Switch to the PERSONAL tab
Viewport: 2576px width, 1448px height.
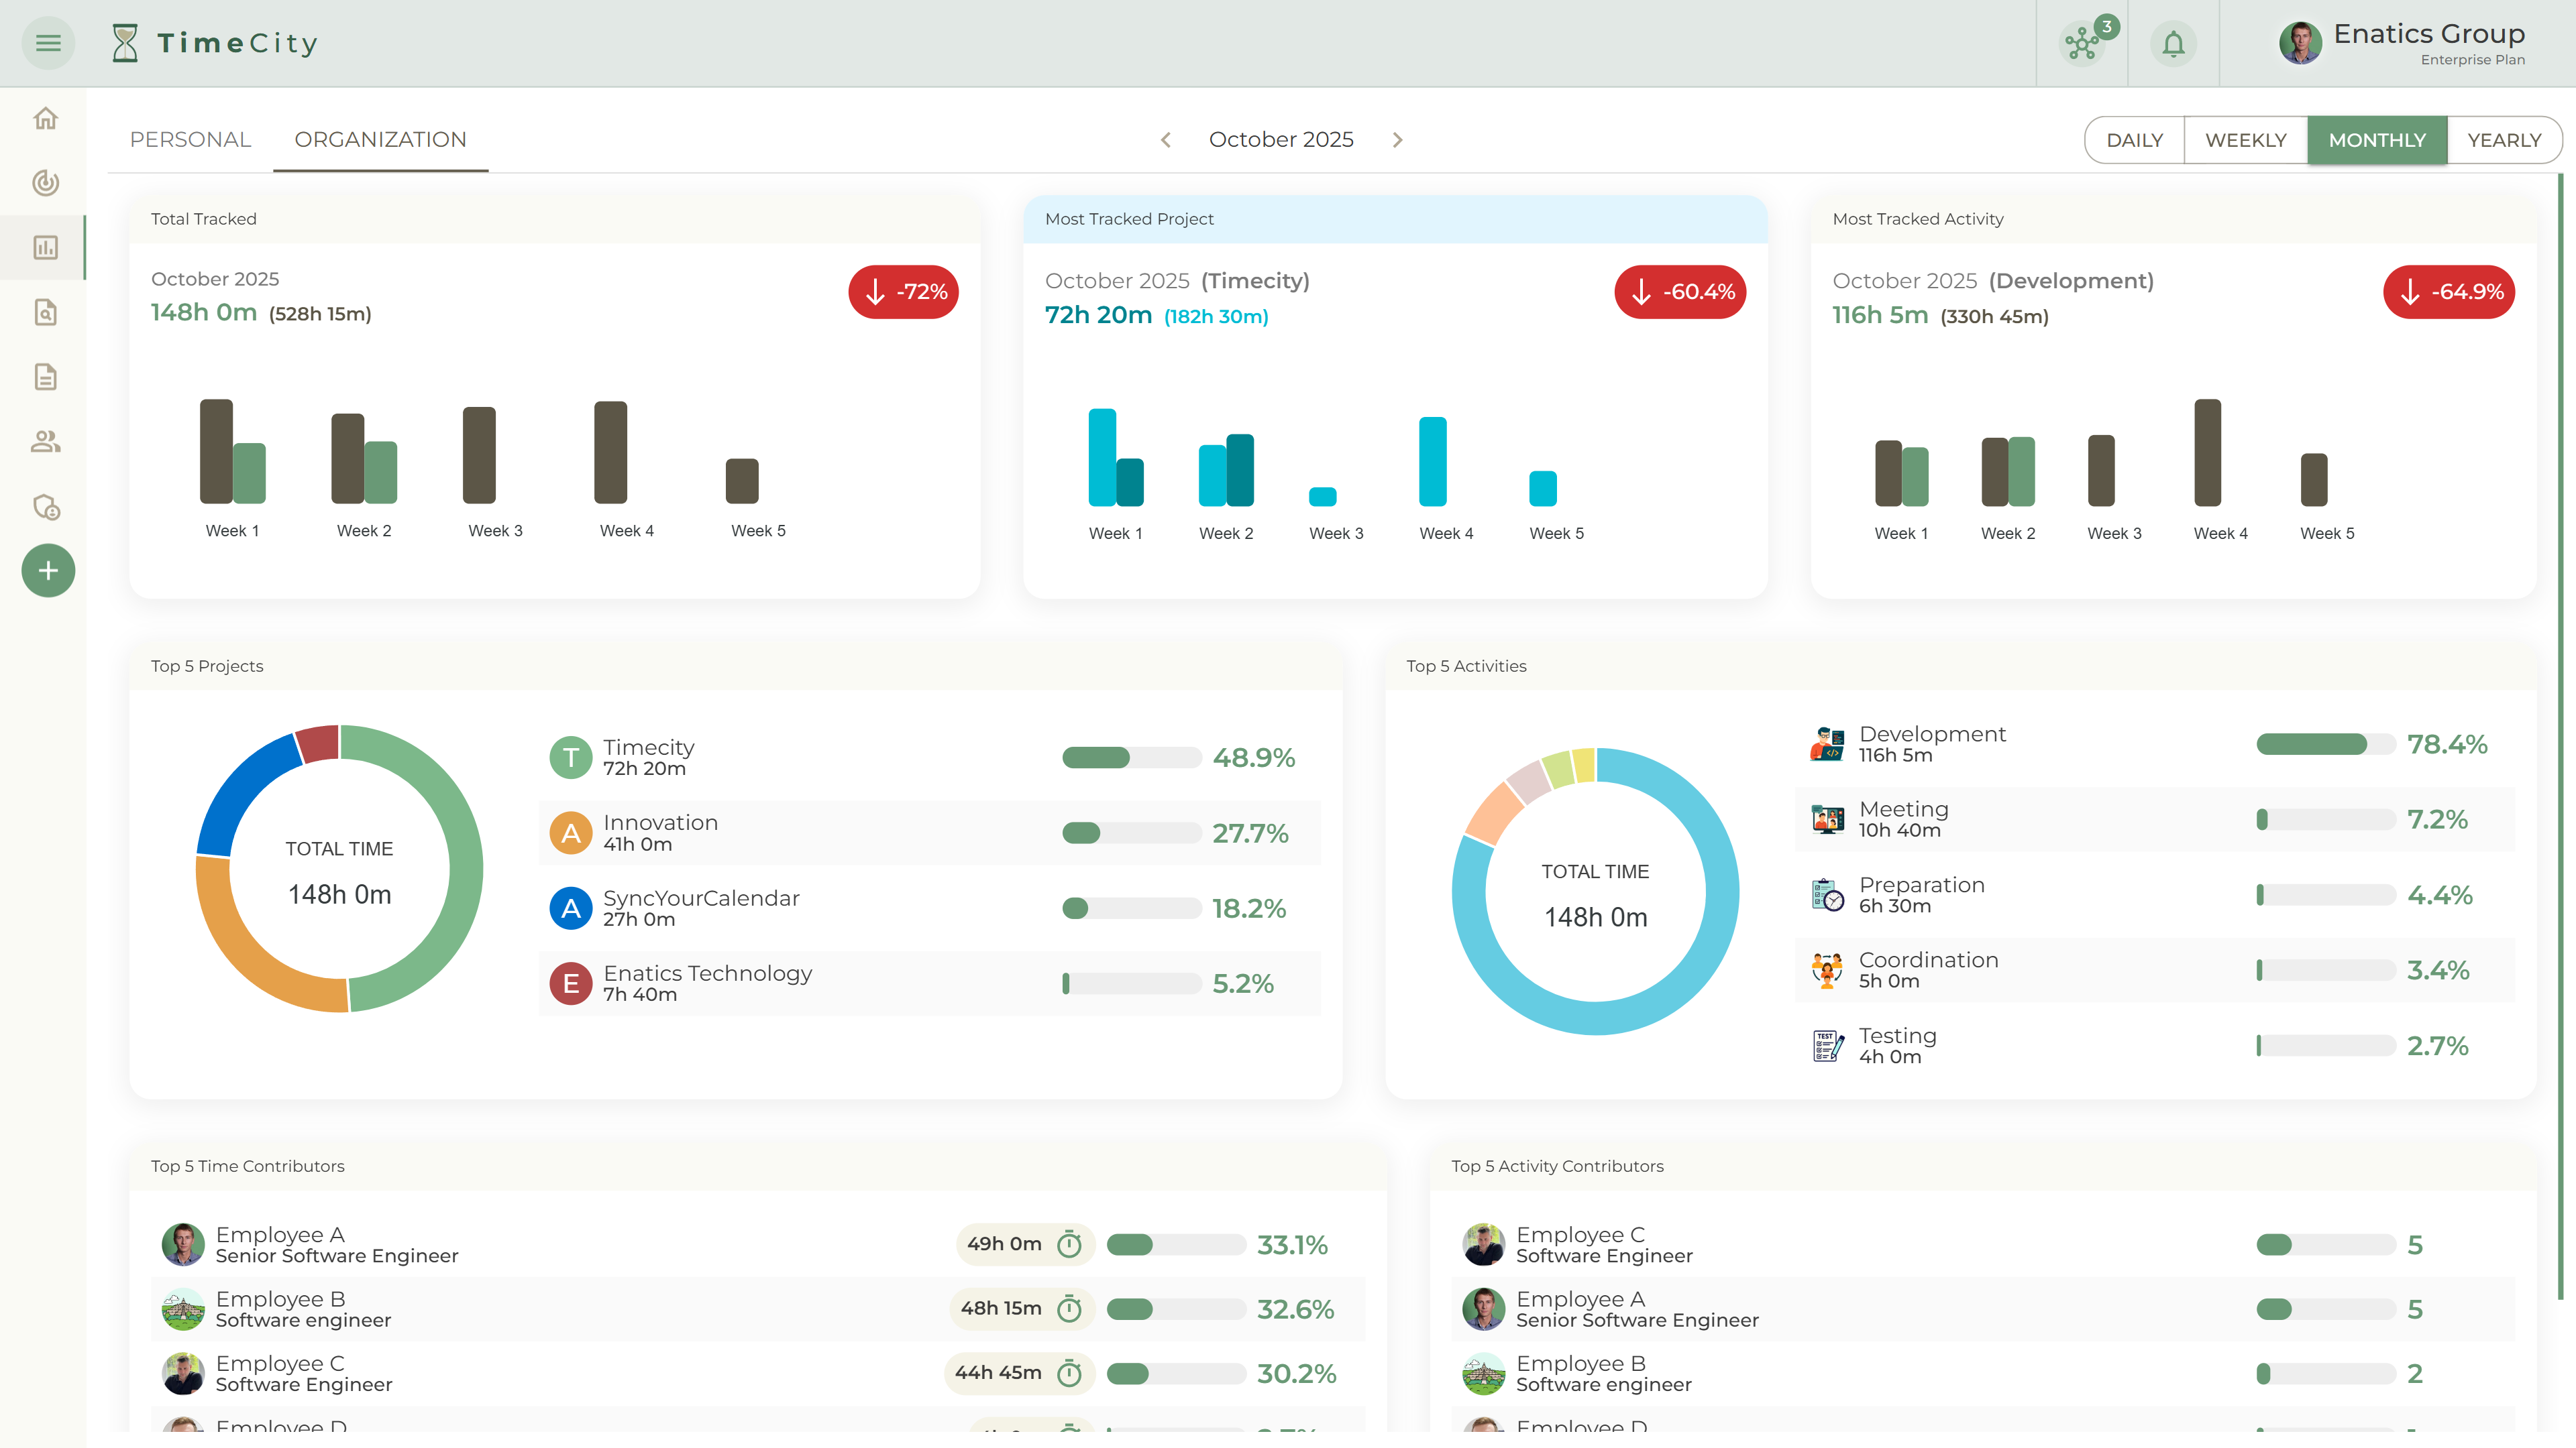pos(190,140)
